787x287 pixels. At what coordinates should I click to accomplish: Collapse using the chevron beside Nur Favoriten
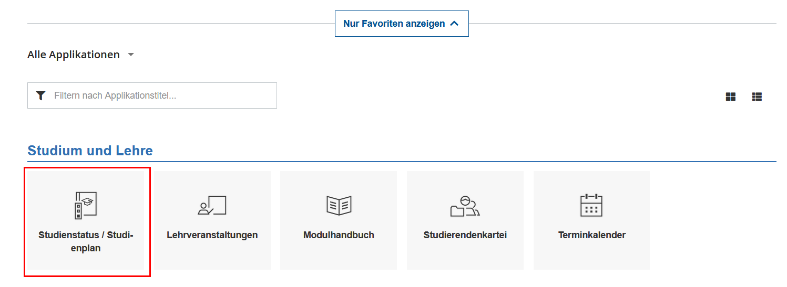[x=455, y=24]
